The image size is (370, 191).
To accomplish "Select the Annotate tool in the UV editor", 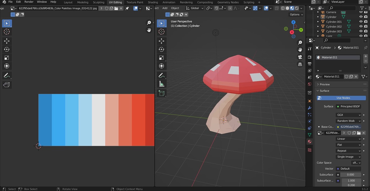I will (7, 75).
